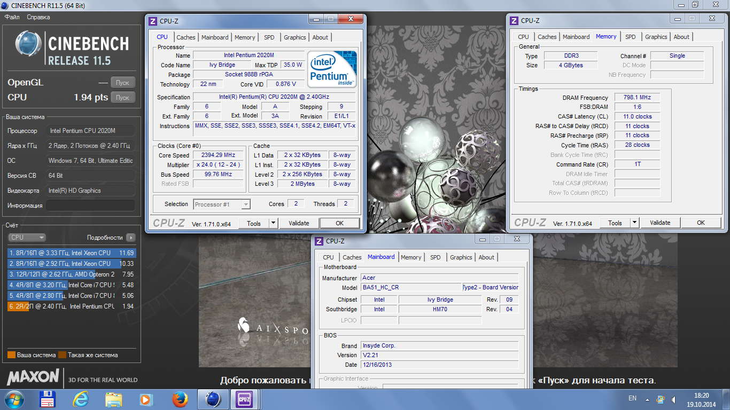Switch to About tab in Mainboard window
The image size is (730, 410).
tap(486, 257)
